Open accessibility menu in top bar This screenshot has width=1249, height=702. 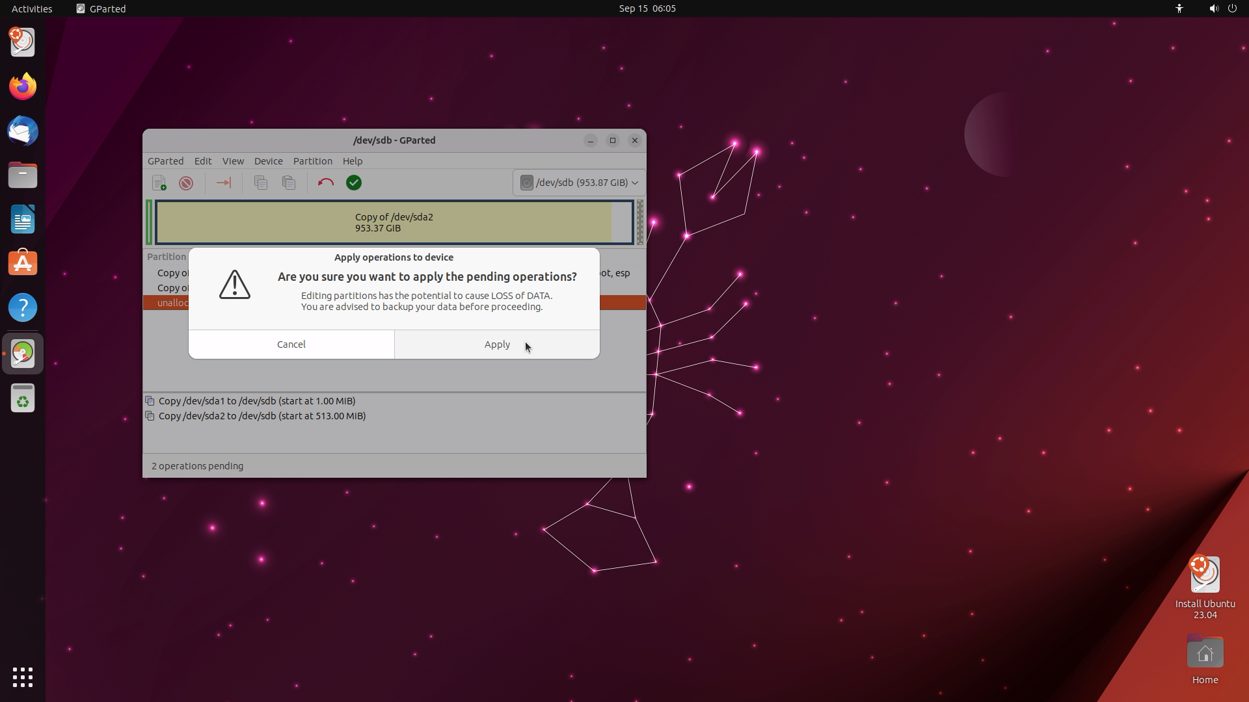(x=1179, y=8)
